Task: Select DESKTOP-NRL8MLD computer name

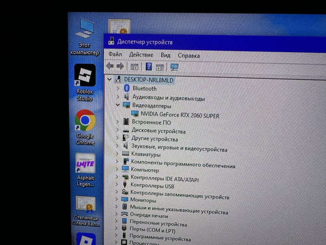Action: point(148,80)
